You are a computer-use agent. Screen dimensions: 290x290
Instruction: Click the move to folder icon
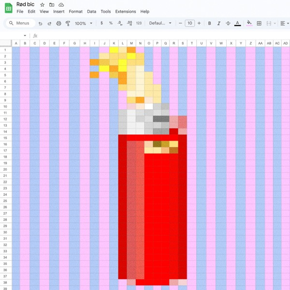[52, 4]
